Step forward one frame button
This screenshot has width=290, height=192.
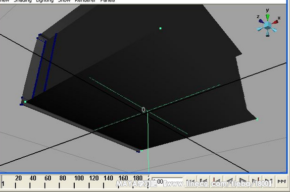pos(269,181)
